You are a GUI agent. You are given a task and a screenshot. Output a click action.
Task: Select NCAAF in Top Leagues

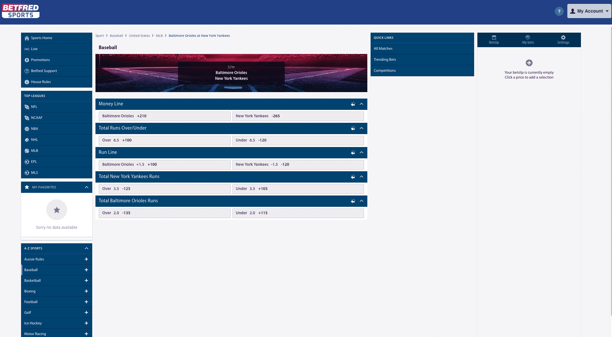pyautogui.click(x=57, y=118)
